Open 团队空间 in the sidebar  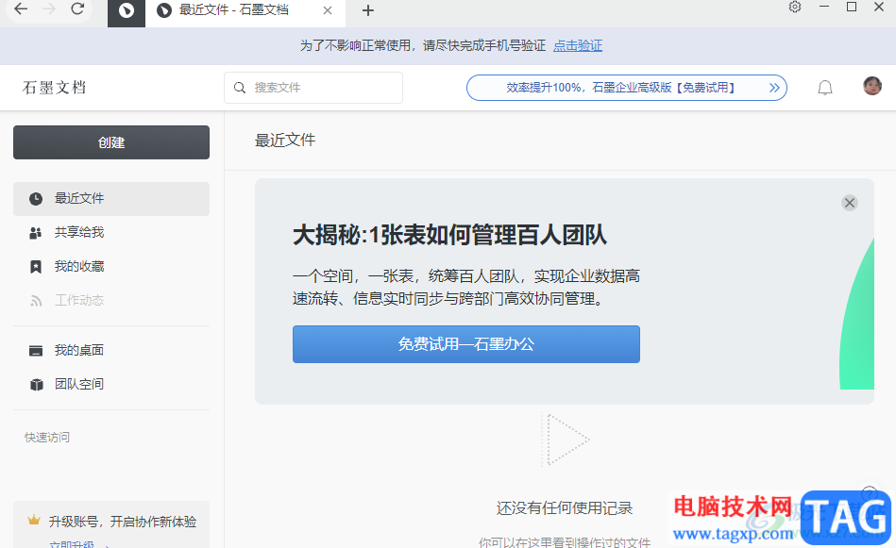pos(111,384)
